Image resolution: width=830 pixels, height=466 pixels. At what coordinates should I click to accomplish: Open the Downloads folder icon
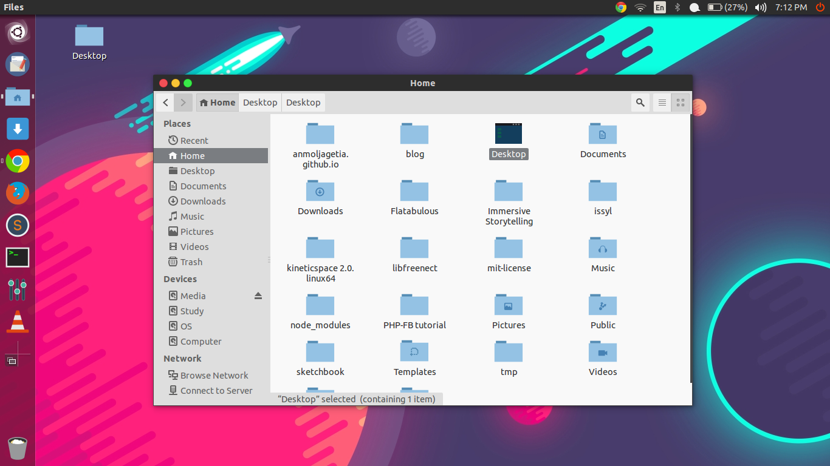coord(320,192)
